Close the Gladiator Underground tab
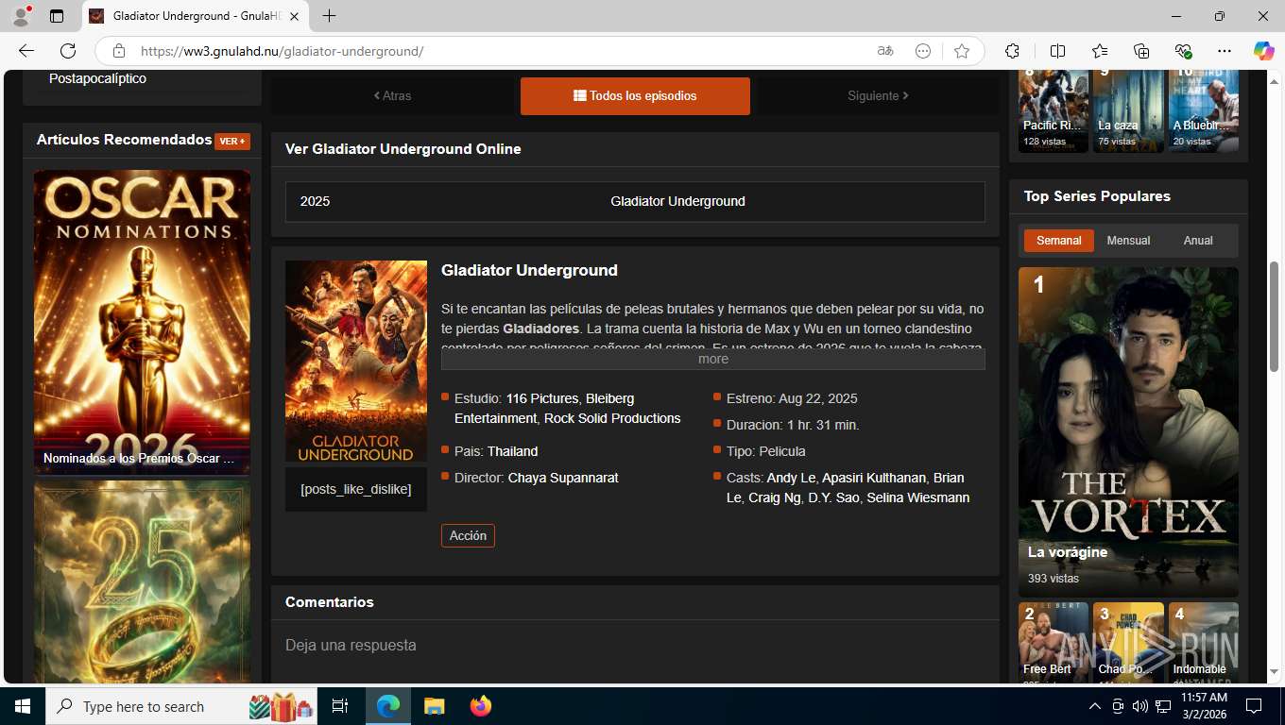Viewport: 1285px width, 725px height. [294, 16]
